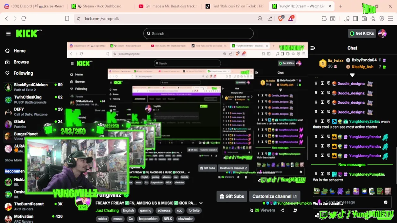Open TheBurntPeanut recommended channel
Image resolution: width=397 pixels, height=223 pixels.
click(33, 207)
